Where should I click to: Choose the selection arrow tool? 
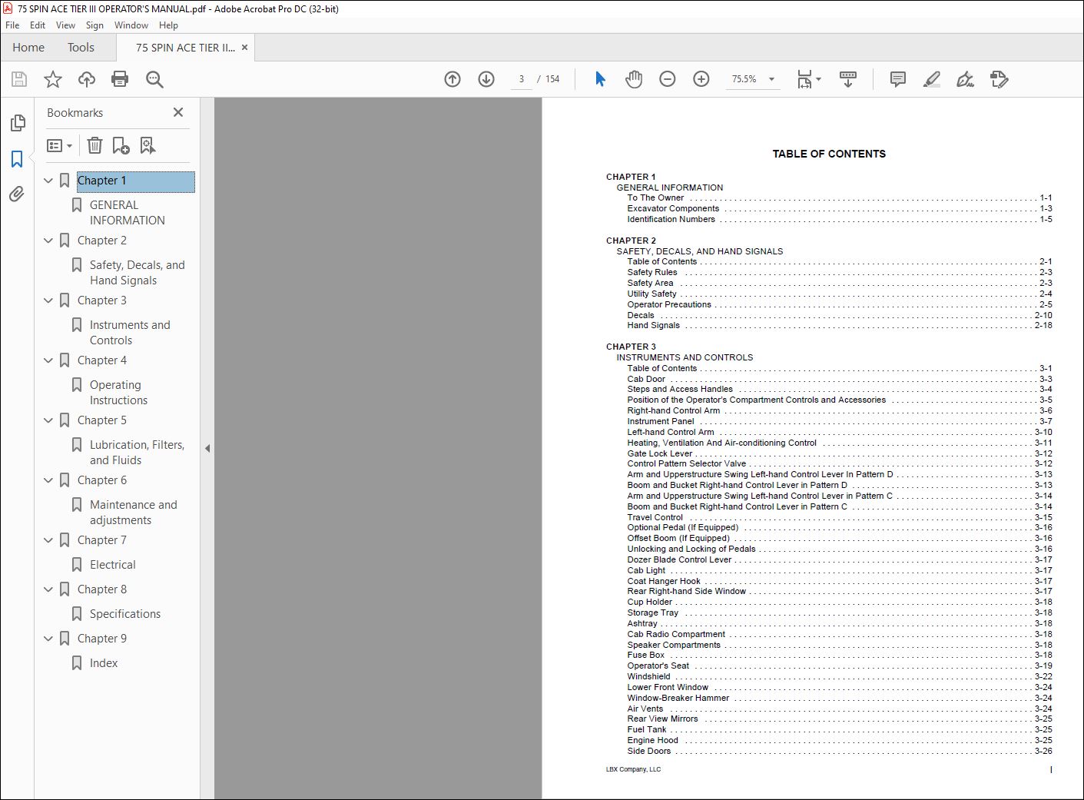click(600, 79)
